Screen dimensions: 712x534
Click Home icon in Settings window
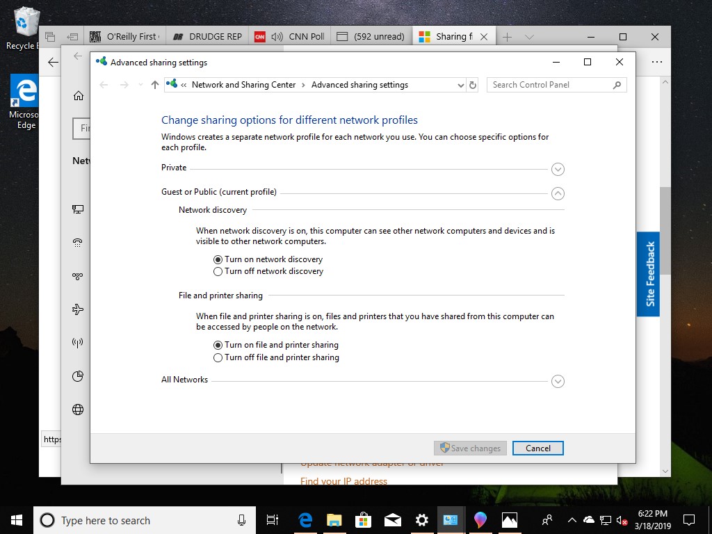[79, 95]
